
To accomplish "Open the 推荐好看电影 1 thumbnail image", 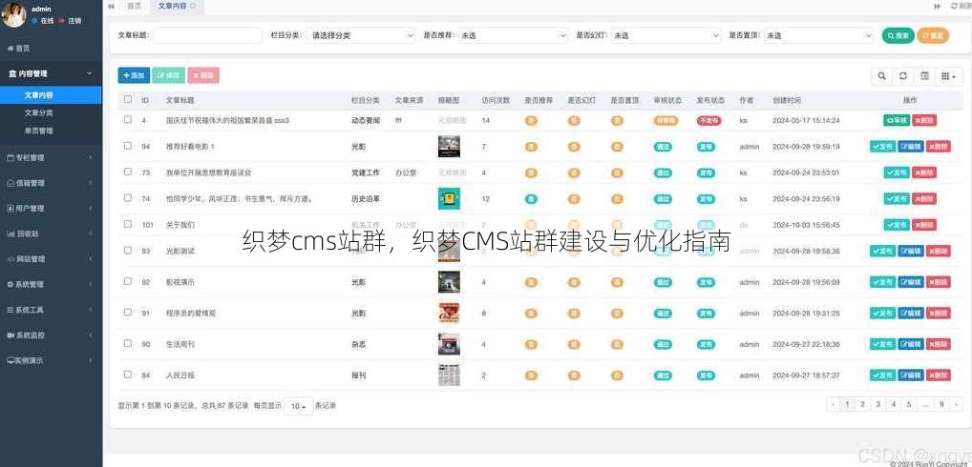I will coord(449,147).
